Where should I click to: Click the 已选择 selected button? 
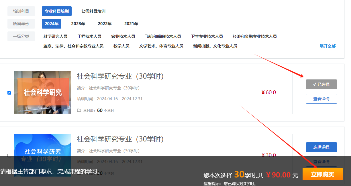pos(321,84)
